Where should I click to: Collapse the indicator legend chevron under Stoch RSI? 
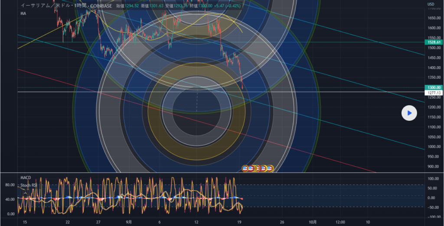coord(25,193)
